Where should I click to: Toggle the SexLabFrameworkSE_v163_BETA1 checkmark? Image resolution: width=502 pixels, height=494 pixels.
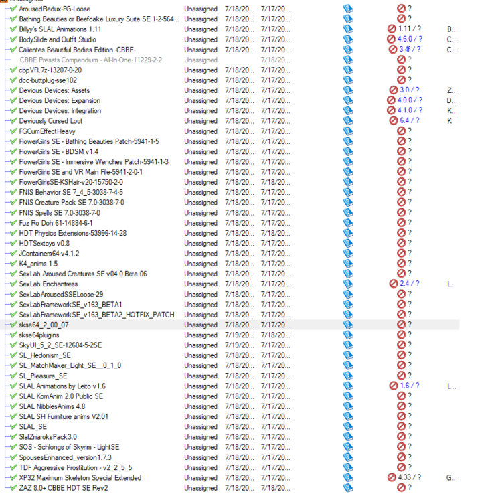pyautogui.click(x=13, y=304)
